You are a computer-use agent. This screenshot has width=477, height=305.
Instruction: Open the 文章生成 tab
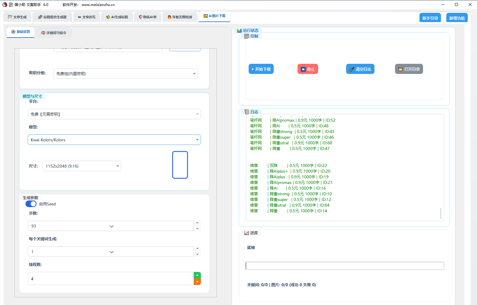tap(17, 17)
